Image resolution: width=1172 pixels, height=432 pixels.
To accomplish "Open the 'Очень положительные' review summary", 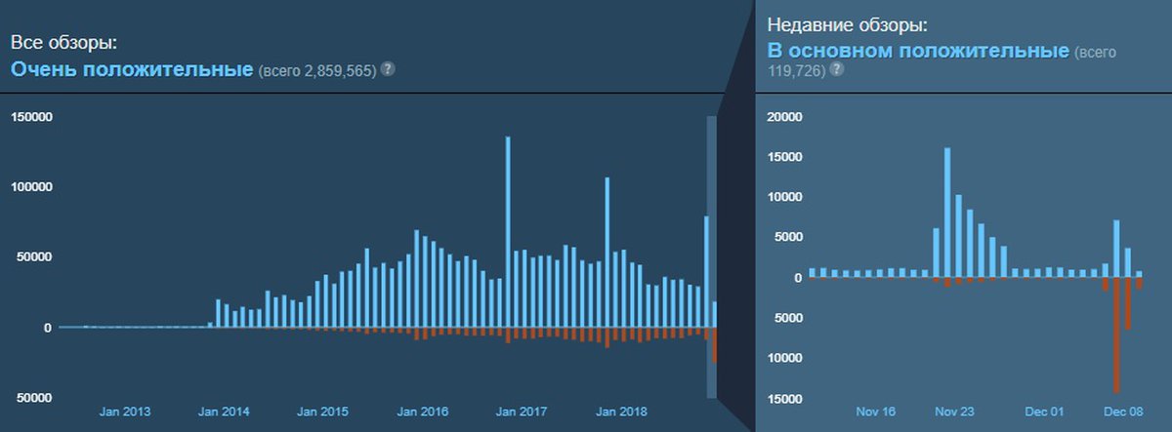I will [131, 69].
